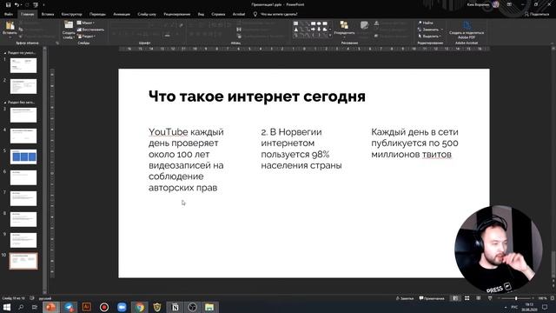Expand the shapes gallery more arrow

coord(330,36)
